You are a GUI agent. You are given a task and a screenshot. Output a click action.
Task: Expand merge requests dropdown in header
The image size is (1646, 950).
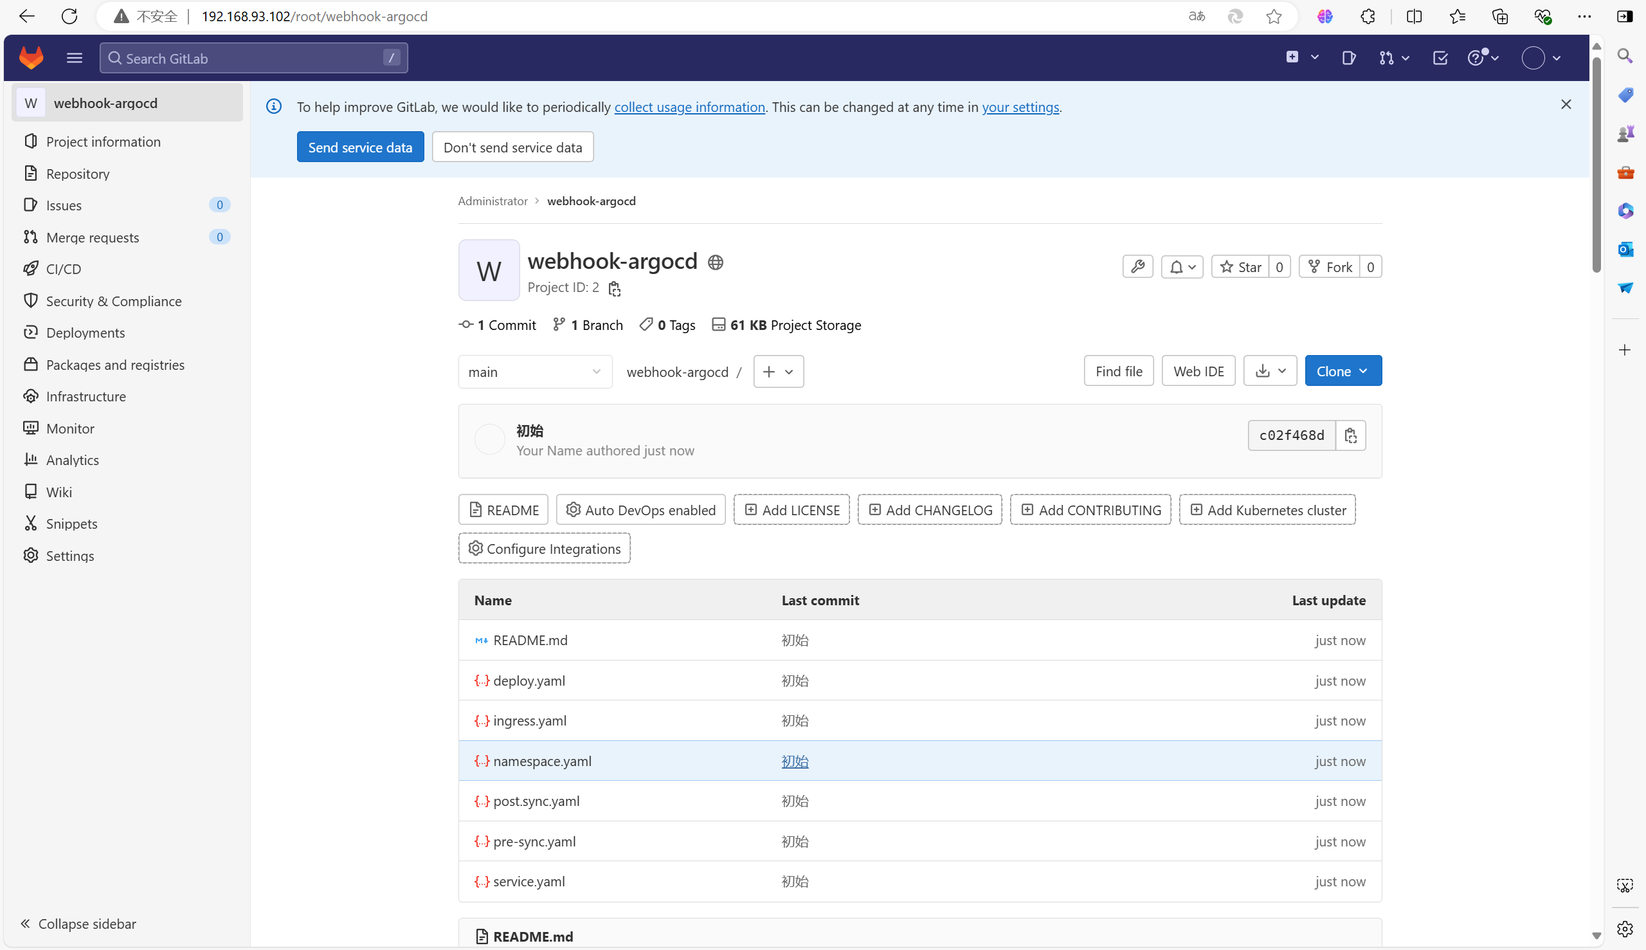(1393, 57)
